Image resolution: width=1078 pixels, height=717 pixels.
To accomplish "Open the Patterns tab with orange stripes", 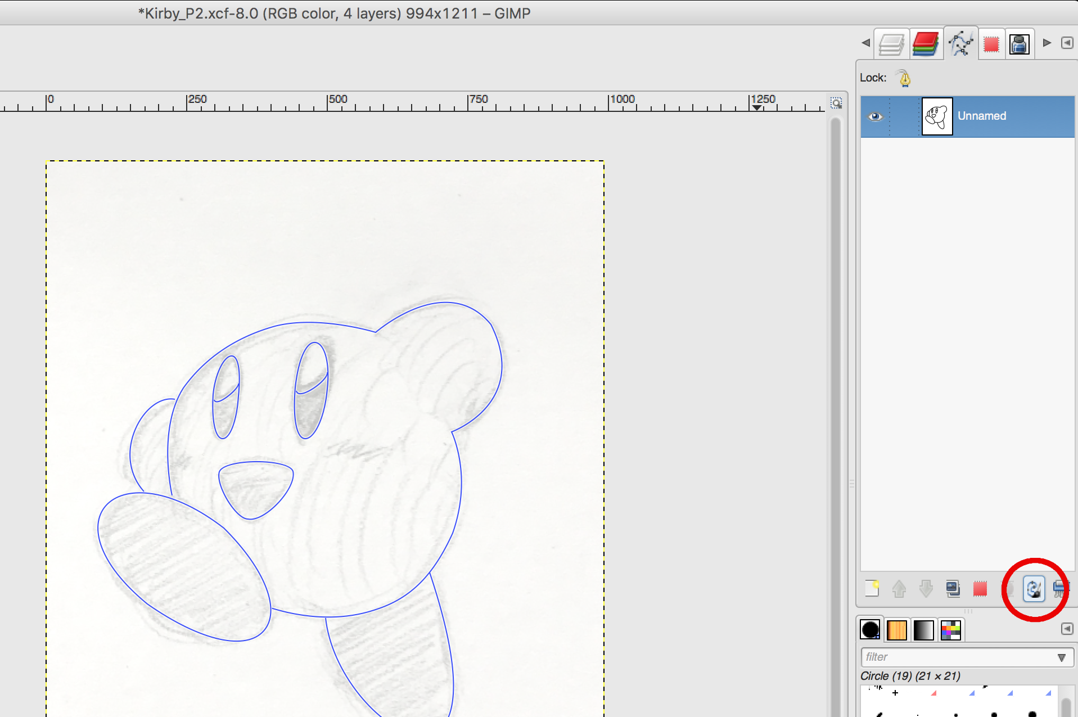I will (897, 630).
